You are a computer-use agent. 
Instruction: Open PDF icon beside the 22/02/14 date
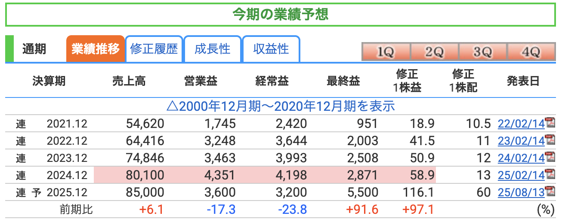pos(550,123)
